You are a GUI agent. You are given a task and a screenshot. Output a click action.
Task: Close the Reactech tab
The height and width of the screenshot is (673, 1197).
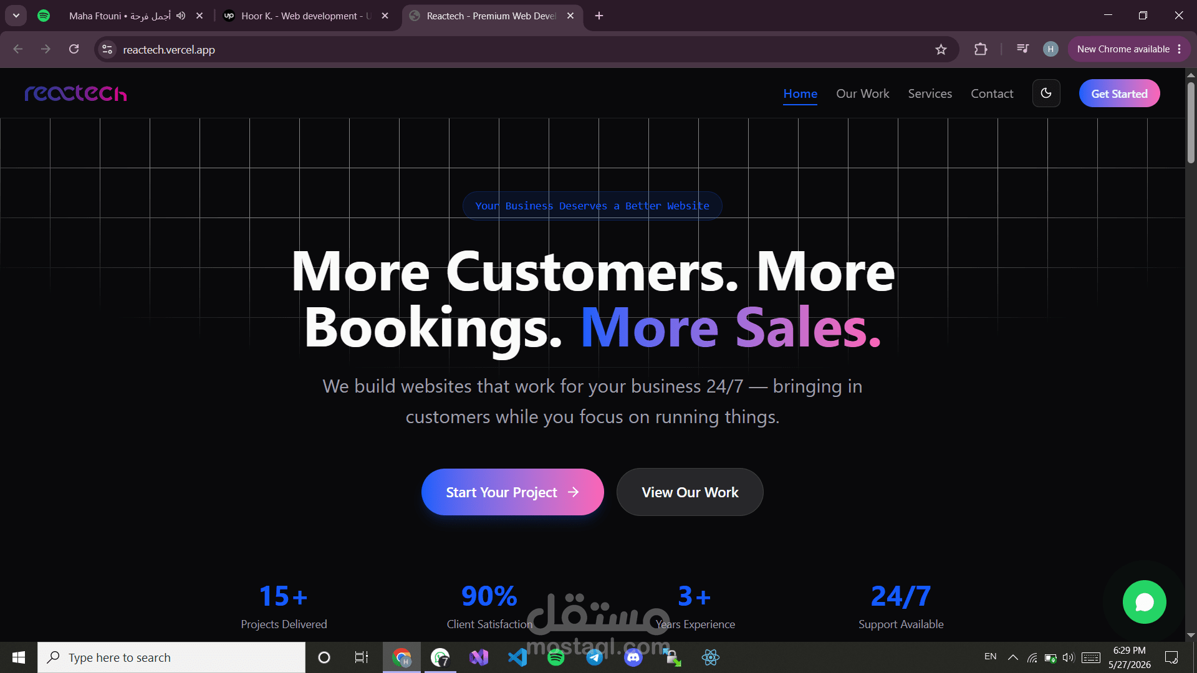coord(570,16)
